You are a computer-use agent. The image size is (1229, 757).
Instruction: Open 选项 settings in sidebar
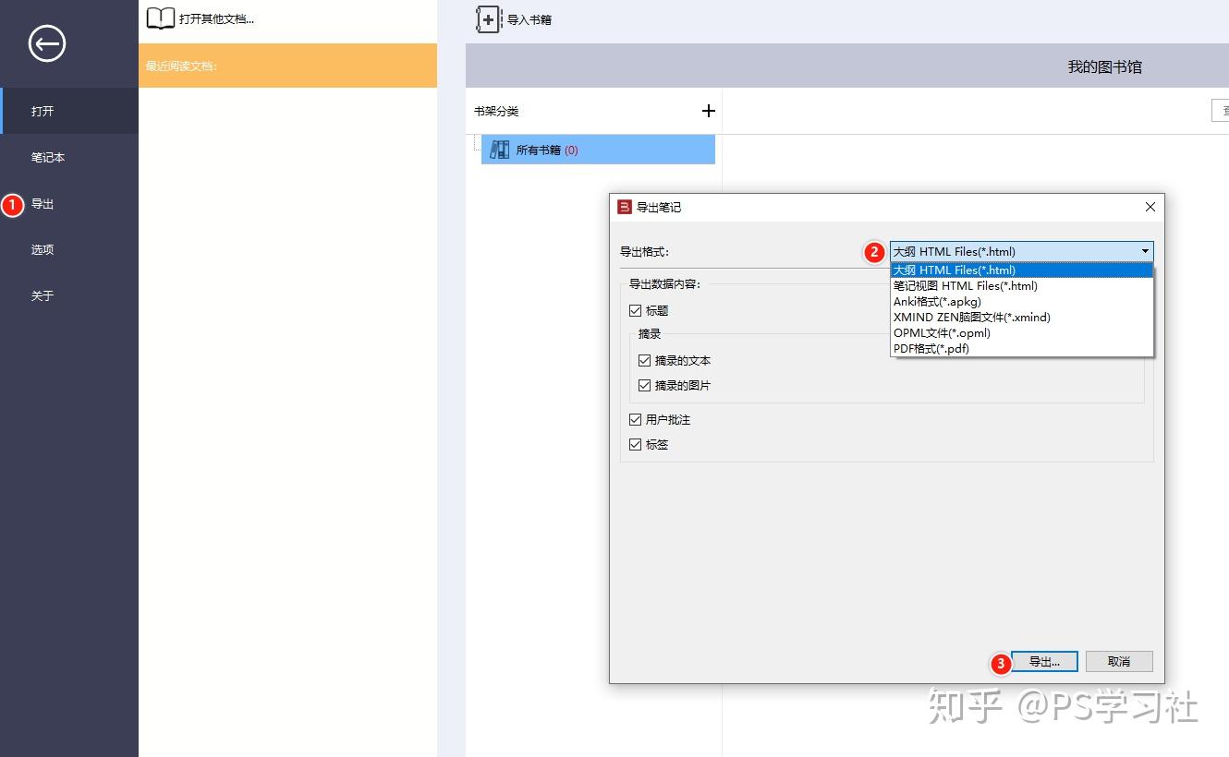69,249
